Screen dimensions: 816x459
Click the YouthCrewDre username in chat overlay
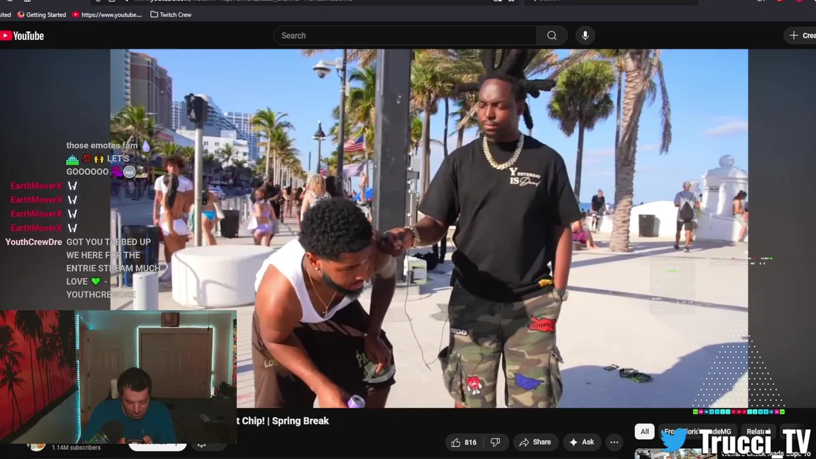[34, 242]
